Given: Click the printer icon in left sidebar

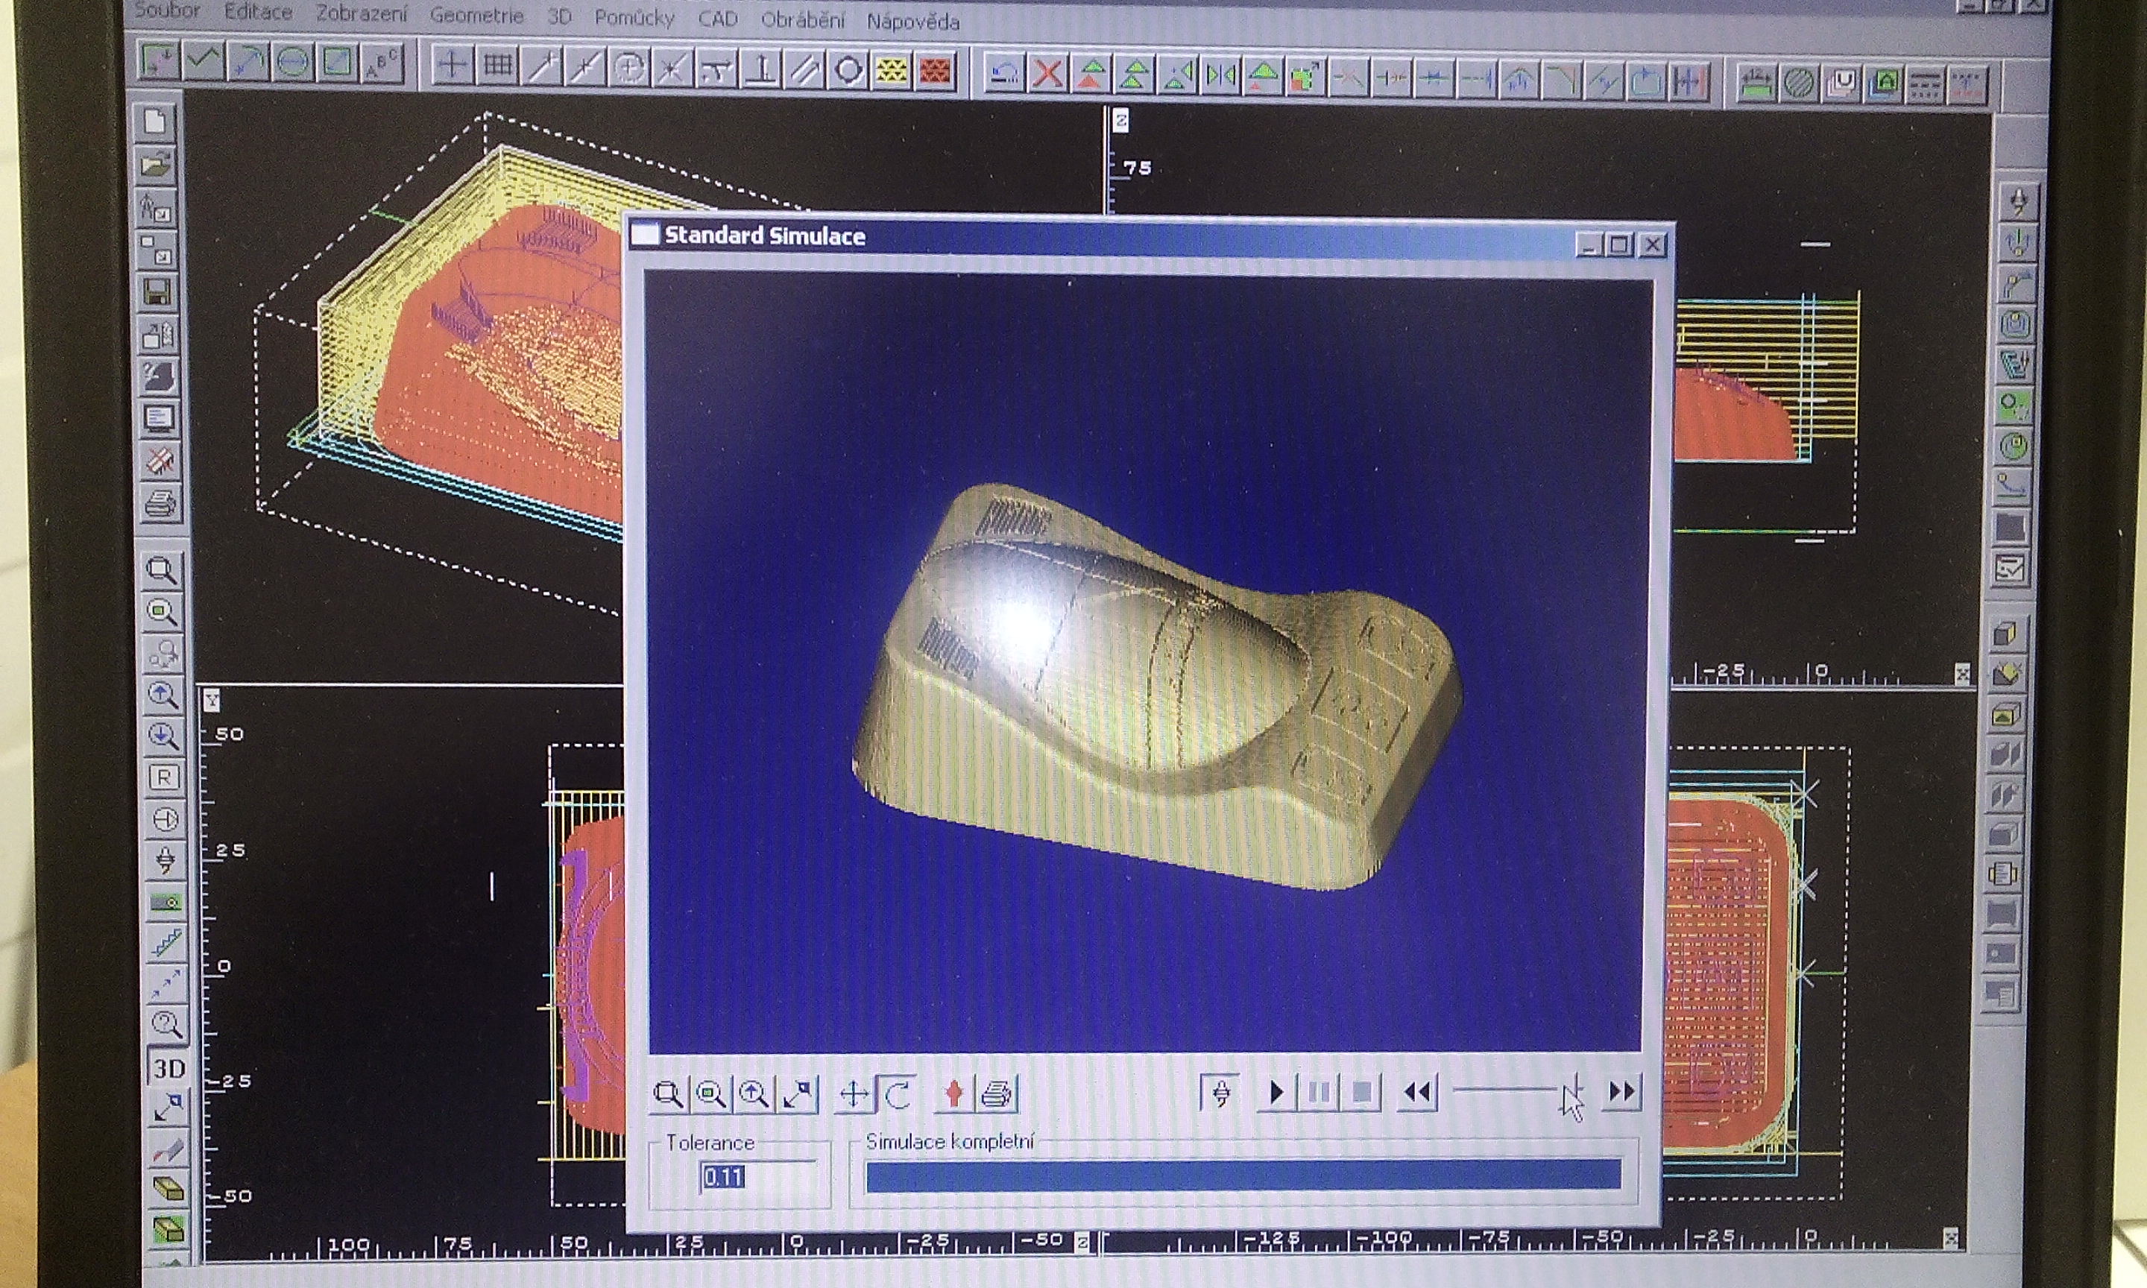Looking at the screenshot, I should 160,502.
